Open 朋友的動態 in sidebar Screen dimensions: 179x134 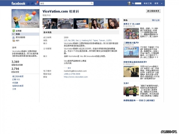tap(20, 37)
